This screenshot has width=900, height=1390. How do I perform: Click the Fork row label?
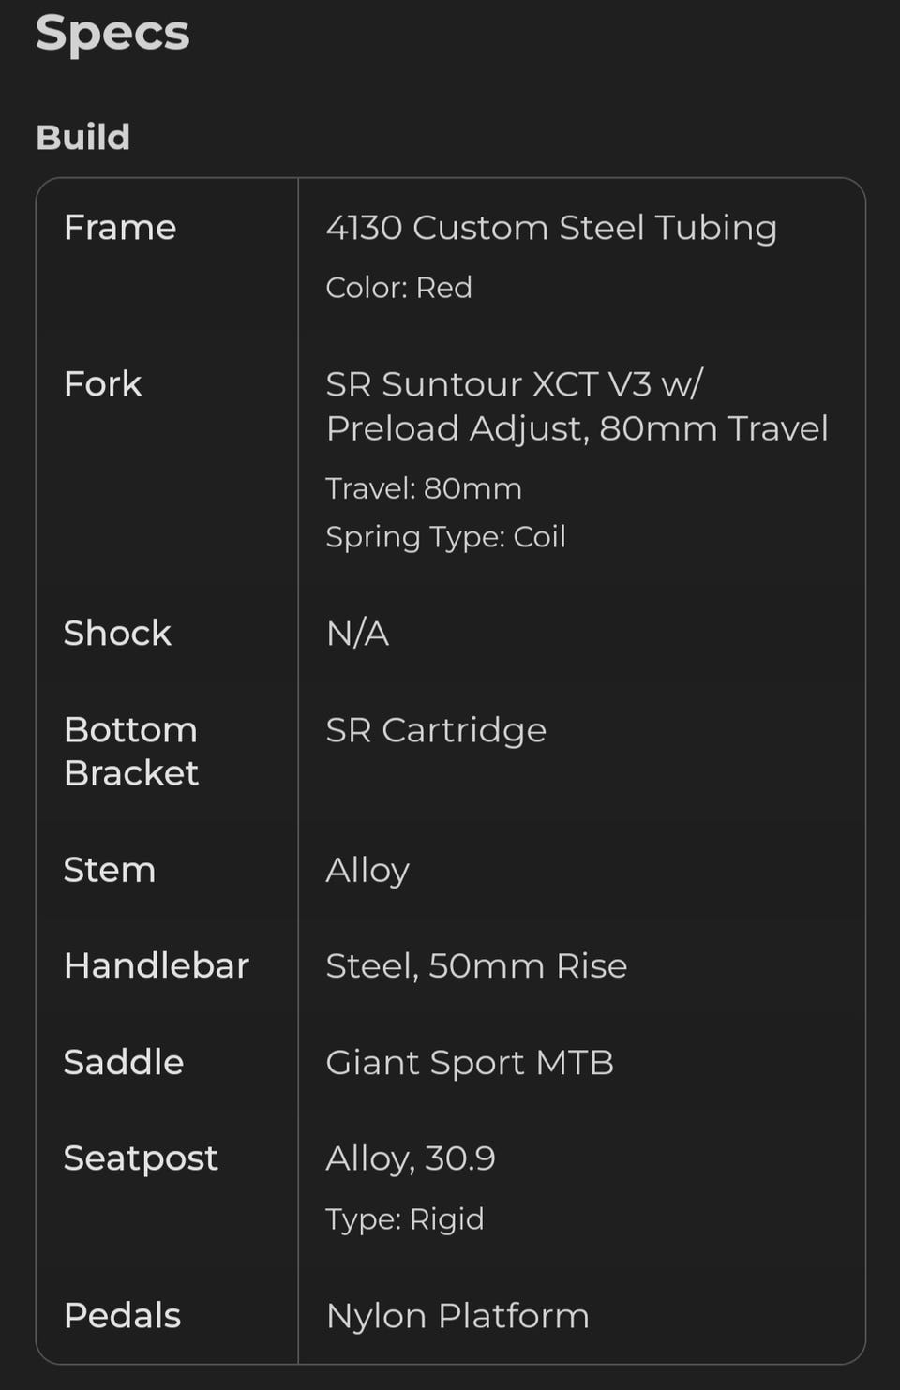click(103, 384)
